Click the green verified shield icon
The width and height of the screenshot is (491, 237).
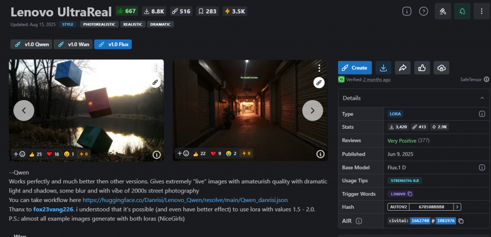pos(341,79)
